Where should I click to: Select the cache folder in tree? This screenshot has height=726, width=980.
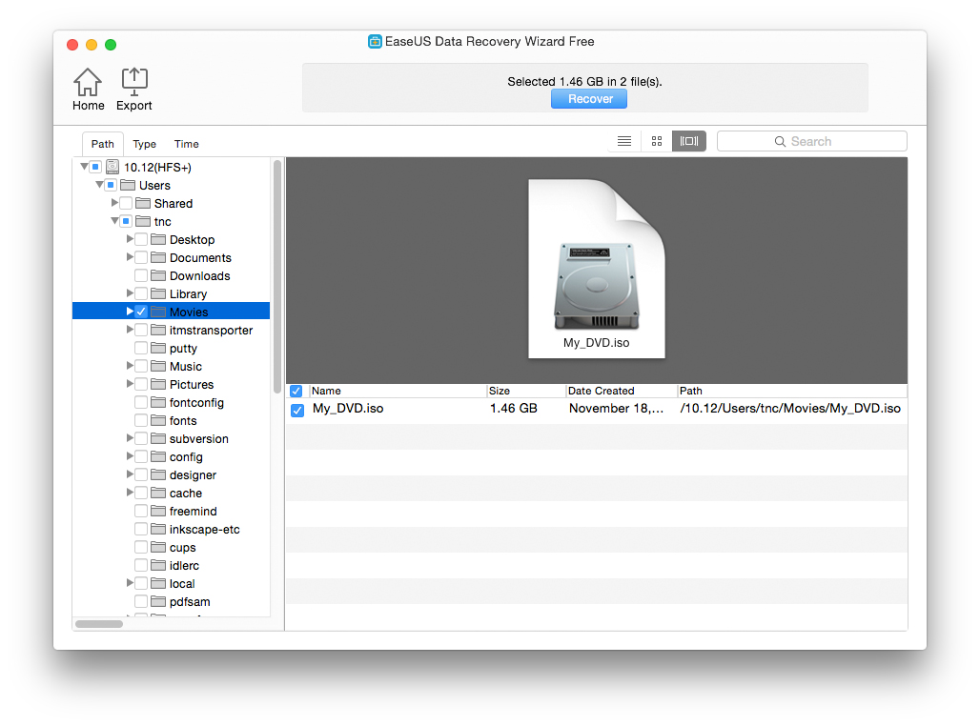pyautogui.click(x=186, y=493)
